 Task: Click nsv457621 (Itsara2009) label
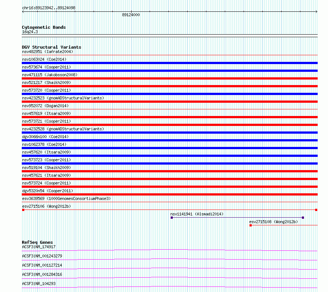46,175
